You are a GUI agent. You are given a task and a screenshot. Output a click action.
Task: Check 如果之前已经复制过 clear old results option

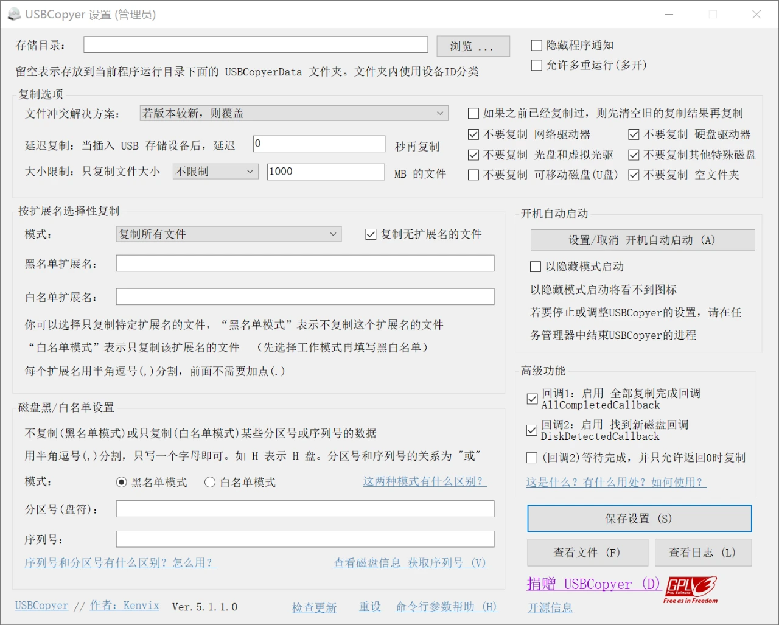(473, 113)
